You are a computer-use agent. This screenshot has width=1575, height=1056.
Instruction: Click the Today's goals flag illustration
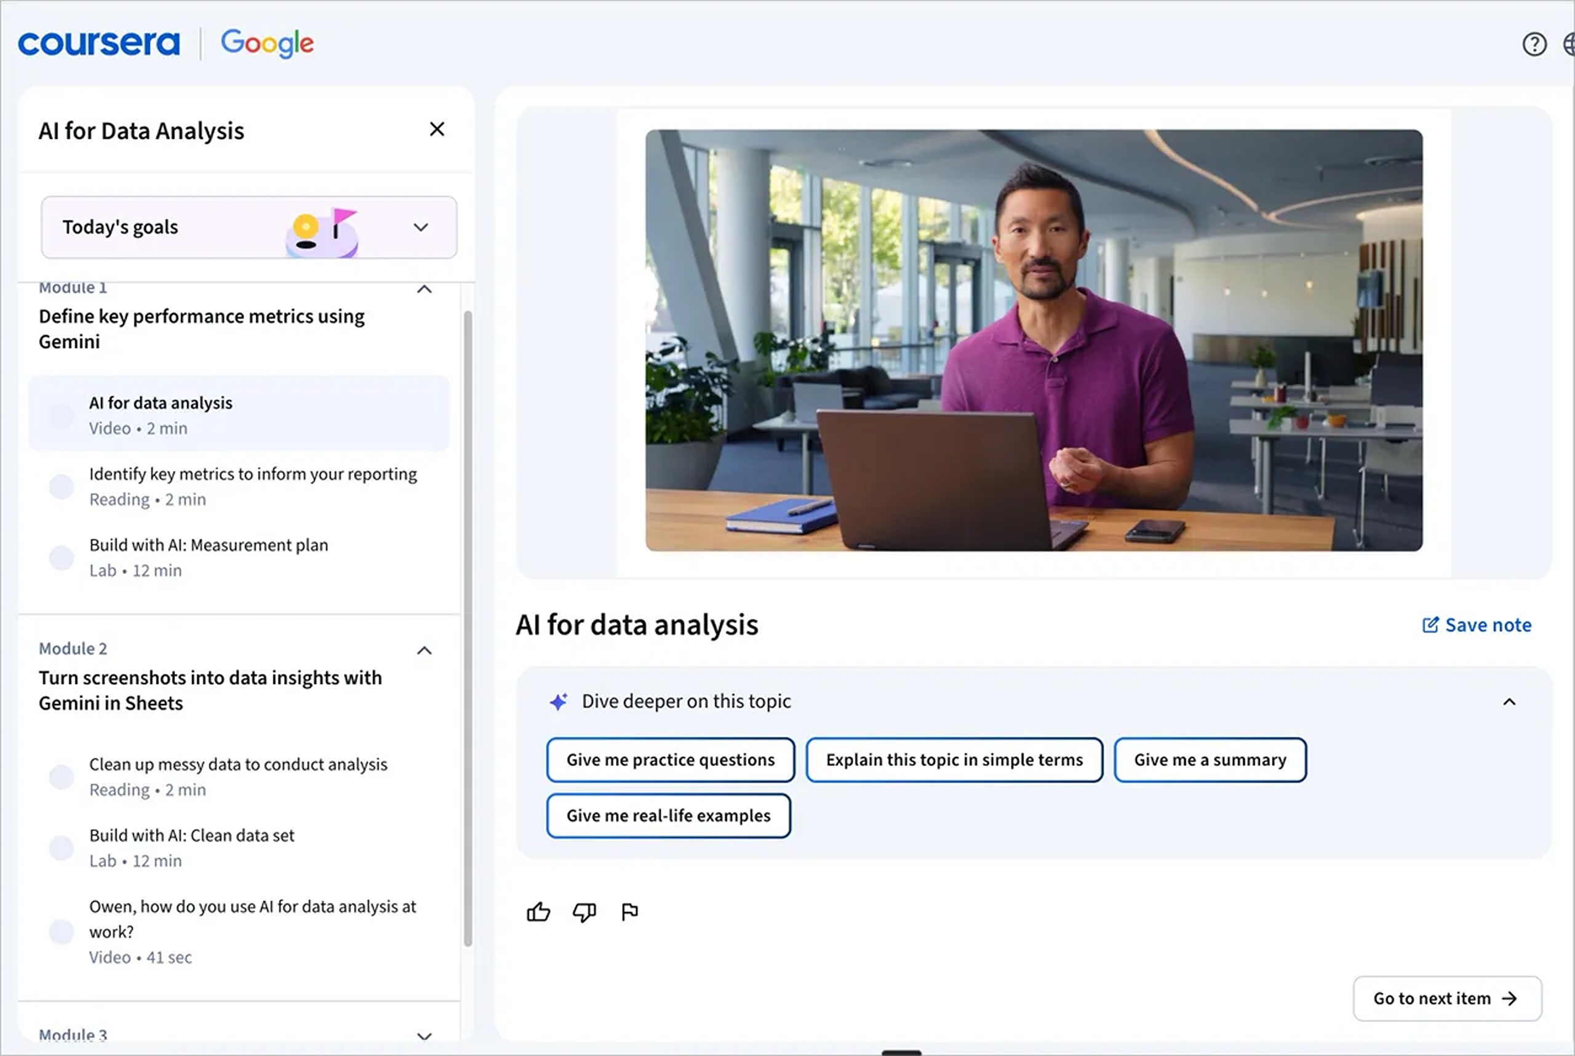click(322, 233)
